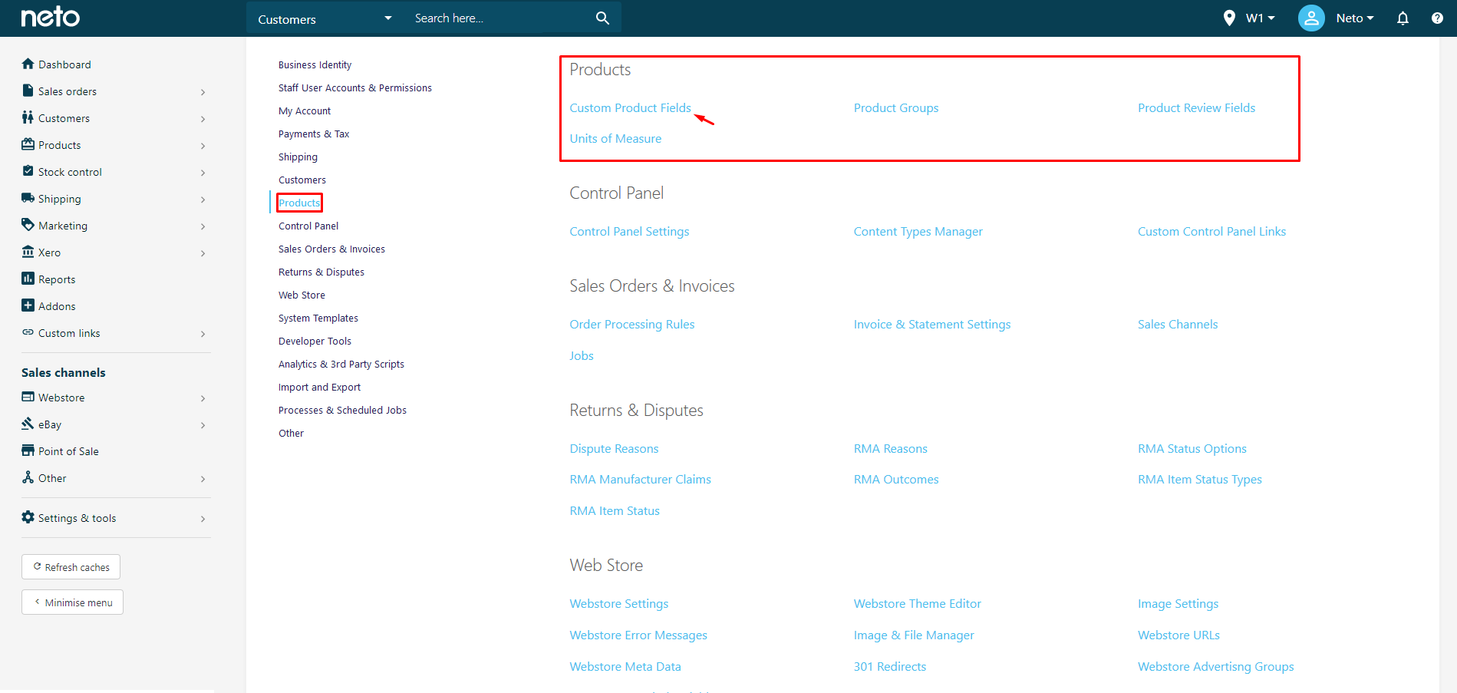Click the Minimise menu button
The image size is (1457, 693).
click(x=72, y=602)
